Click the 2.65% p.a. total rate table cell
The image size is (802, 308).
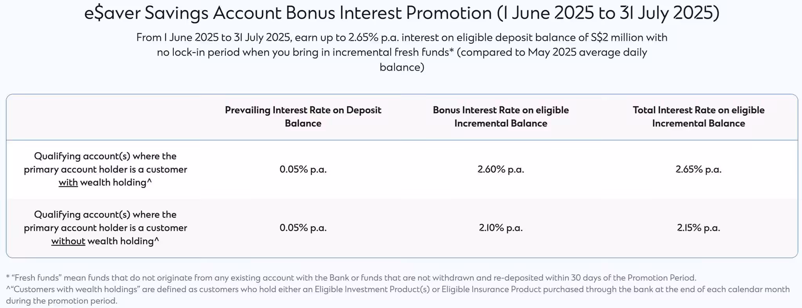tap(698, 169)
